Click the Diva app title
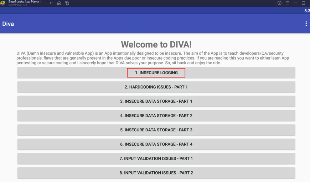This screenshot has width=310, height=182. pos(8,24)
